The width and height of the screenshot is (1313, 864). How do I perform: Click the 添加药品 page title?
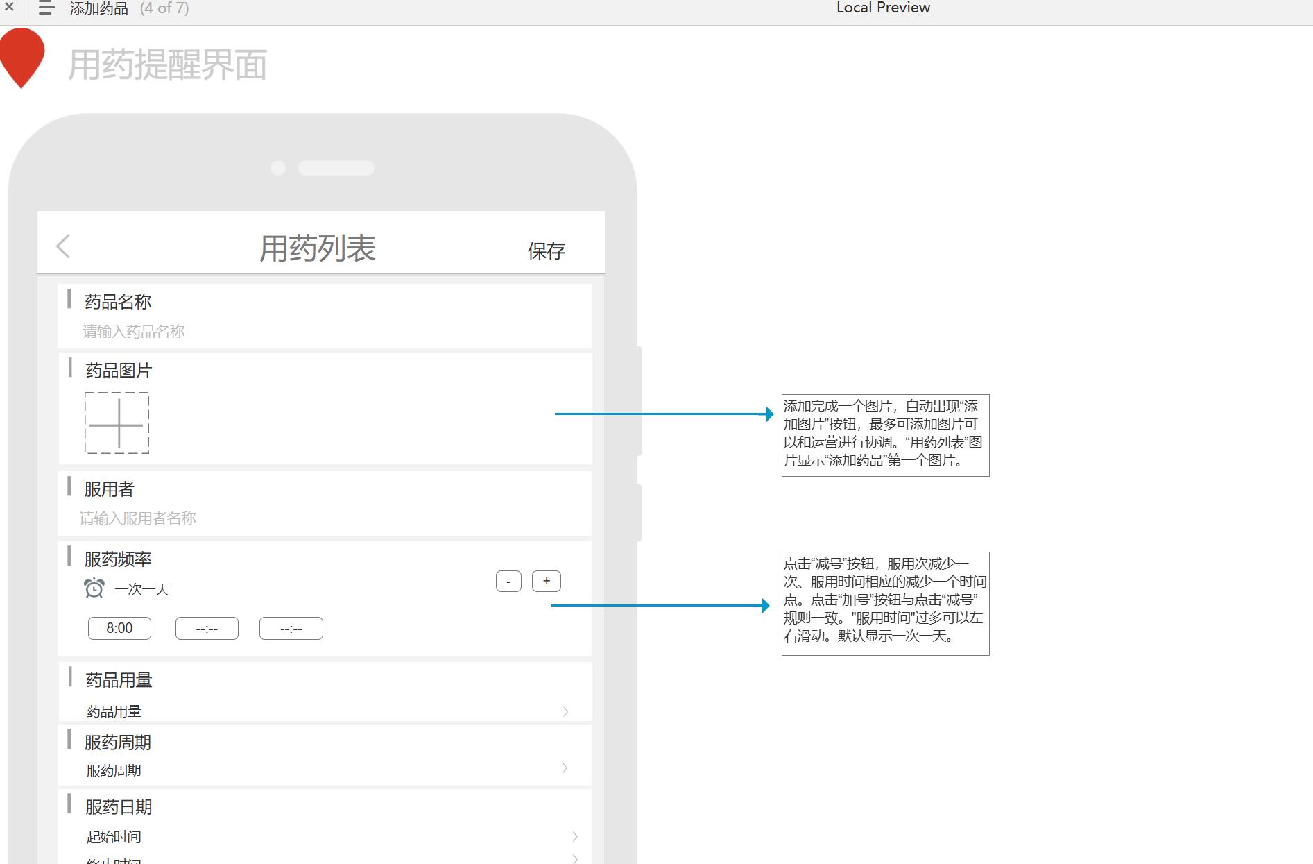click(98, 8)
